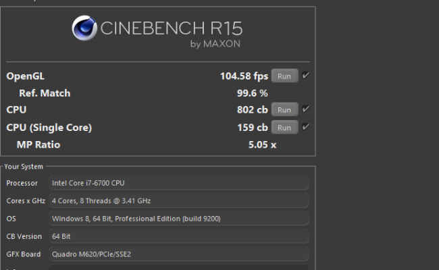Click the GFX Board field showing Quadro M620
The height and width of the screenshot is (270, 439).
point(179,254)
